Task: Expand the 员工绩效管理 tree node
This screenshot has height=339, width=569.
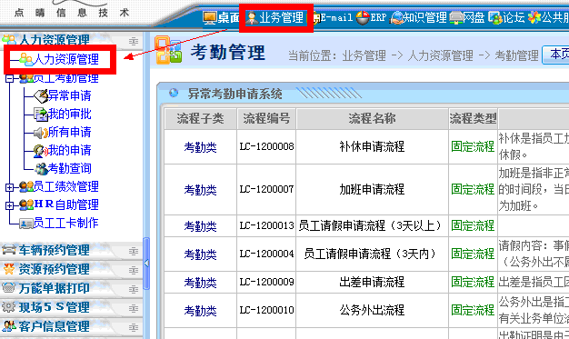Action: point(9,187)
